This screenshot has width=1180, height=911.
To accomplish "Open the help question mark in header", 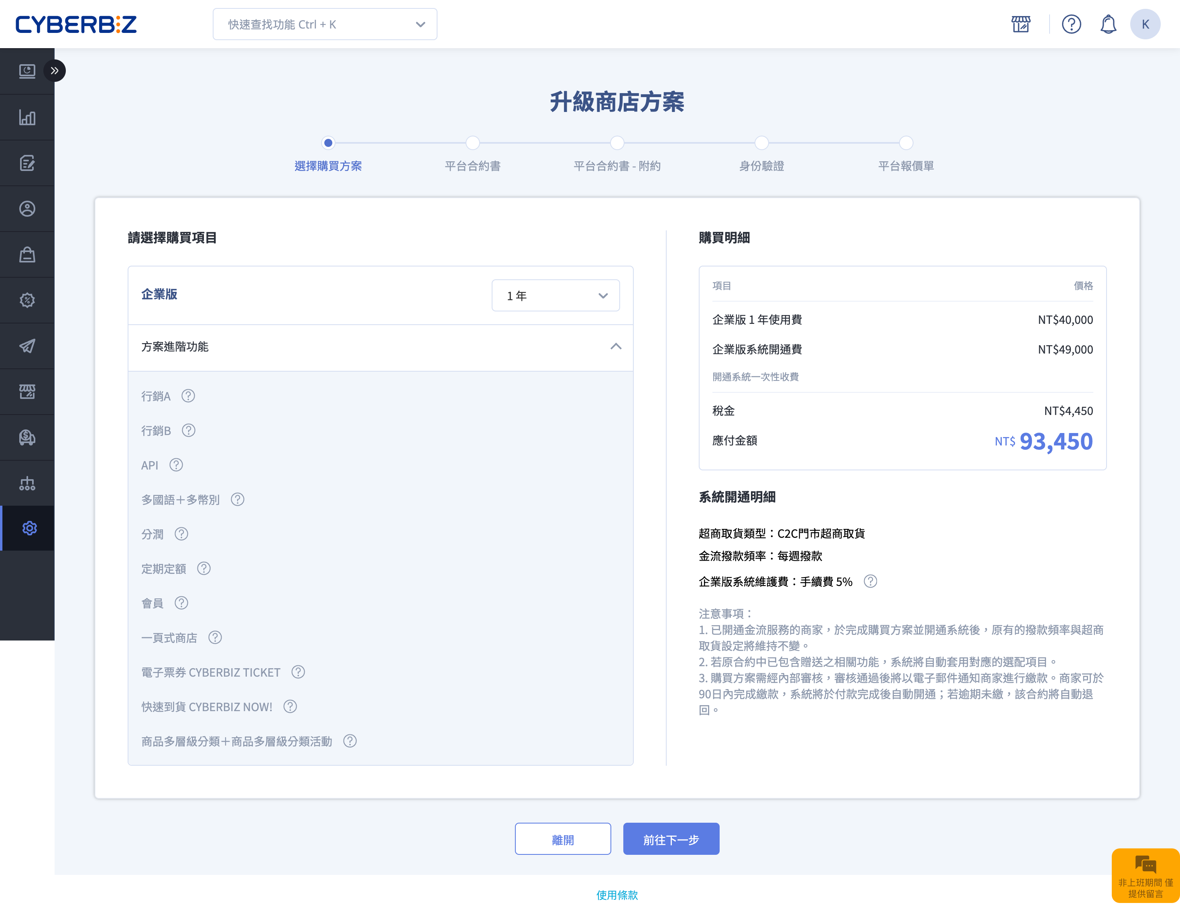I will (x=1071, y=24).
